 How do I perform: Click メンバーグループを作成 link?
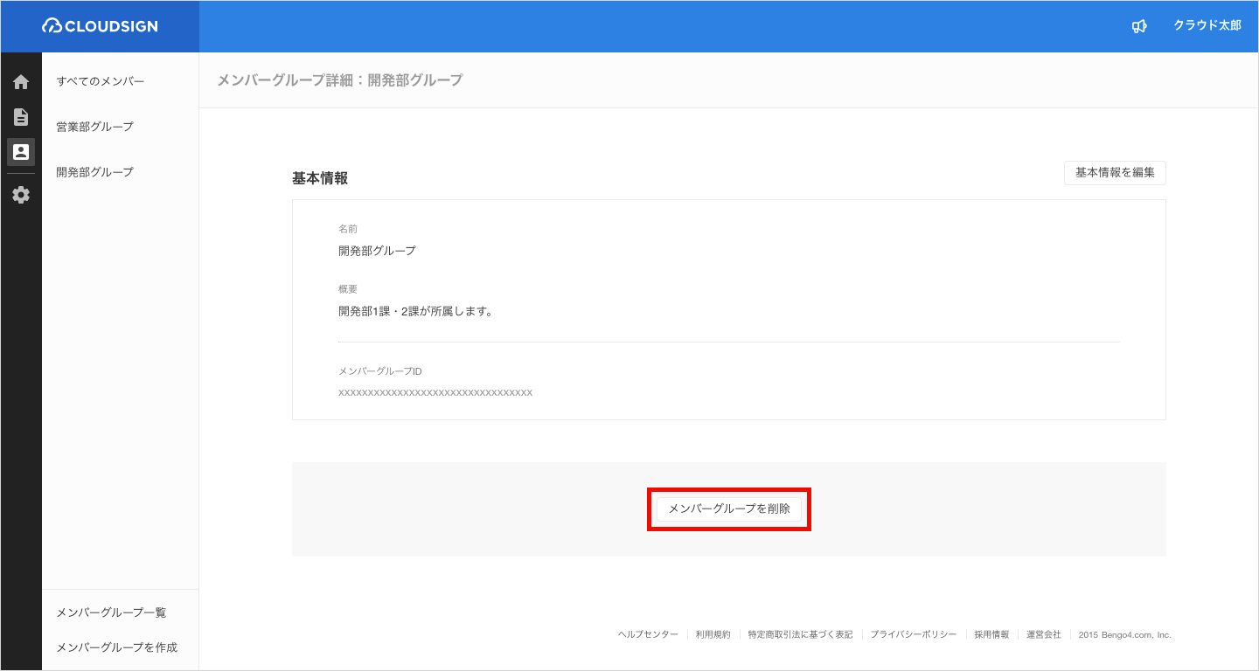[x=116, y=647]
